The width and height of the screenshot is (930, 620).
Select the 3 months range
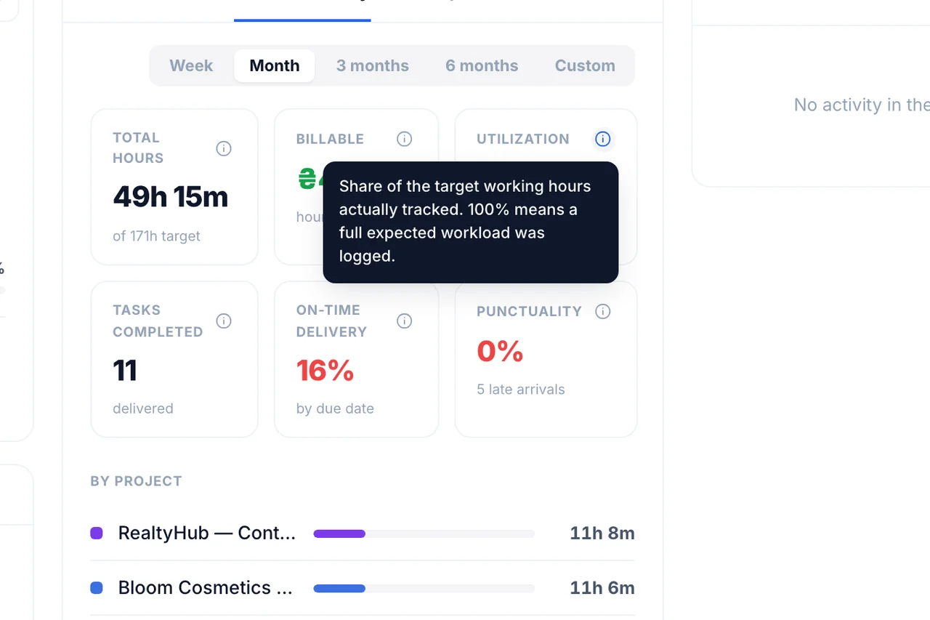point(373,65)
